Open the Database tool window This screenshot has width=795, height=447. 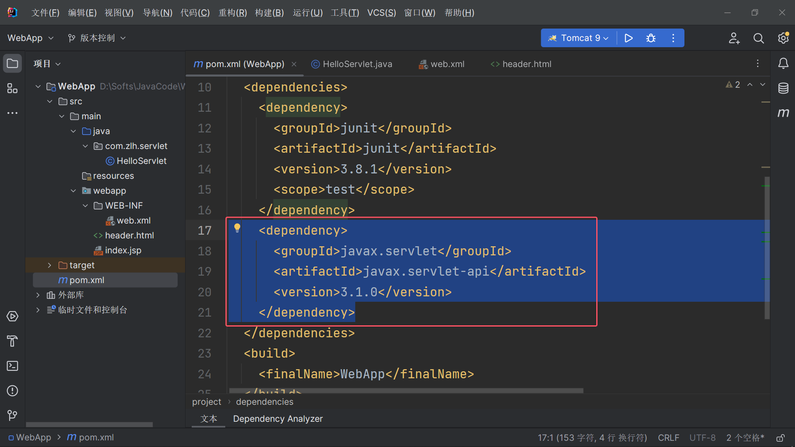pos(783,88)
